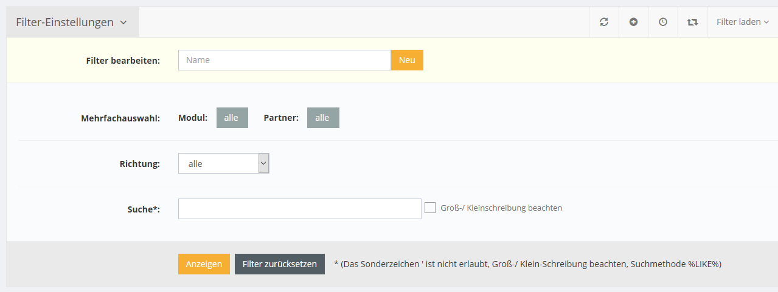778x292 pixels.
Task: Click the Richtung label text
Action: [139, 164]
